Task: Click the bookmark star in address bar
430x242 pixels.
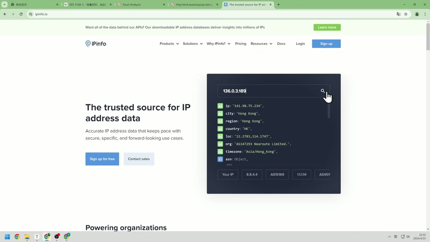Action: [406, 14]
